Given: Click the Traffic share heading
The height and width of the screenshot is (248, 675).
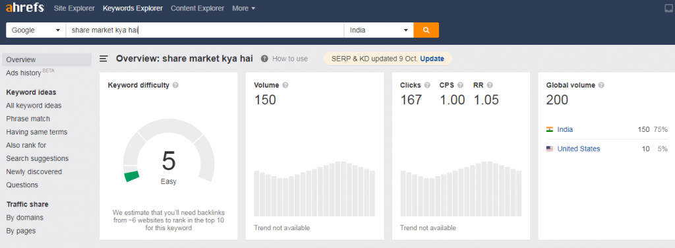Looking at the screenshot, I should click(27, 204).
